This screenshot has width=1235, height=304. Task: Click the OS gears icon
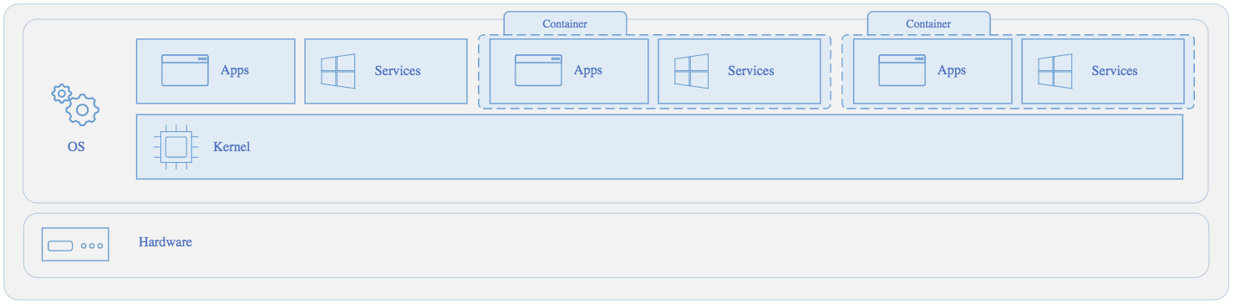point(75,104)
